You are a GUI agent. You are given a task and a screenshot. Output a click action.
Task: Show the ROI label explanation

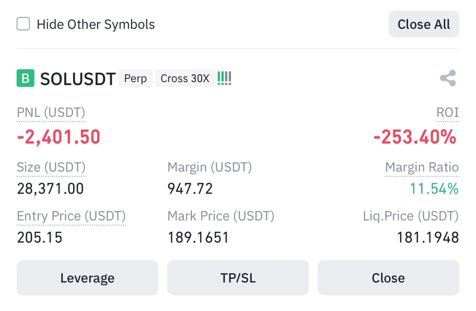point(447,112)
